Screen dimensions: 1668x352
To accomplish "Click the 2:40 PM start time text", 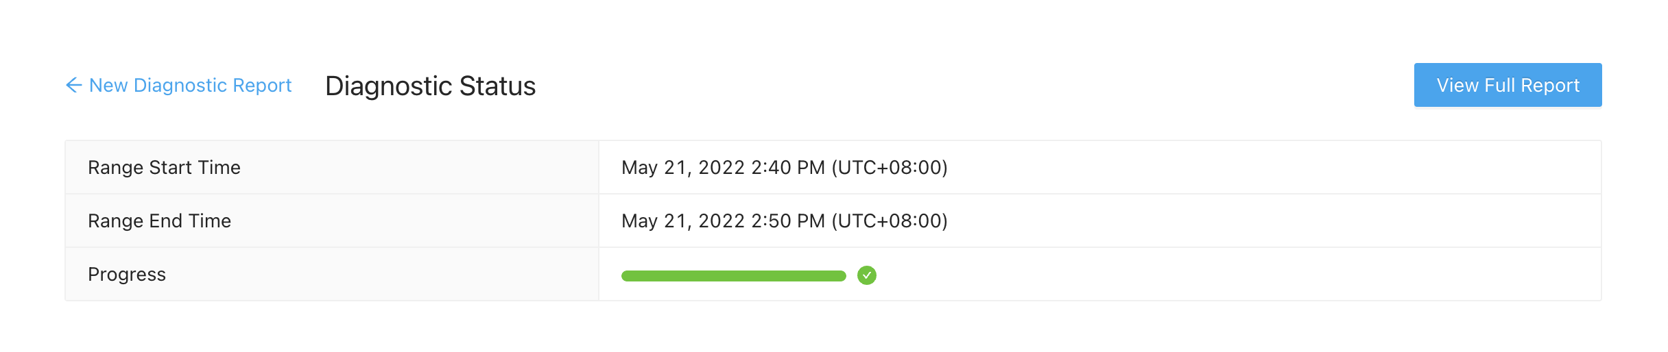I will pyautogui.click(x=788, y=168).
